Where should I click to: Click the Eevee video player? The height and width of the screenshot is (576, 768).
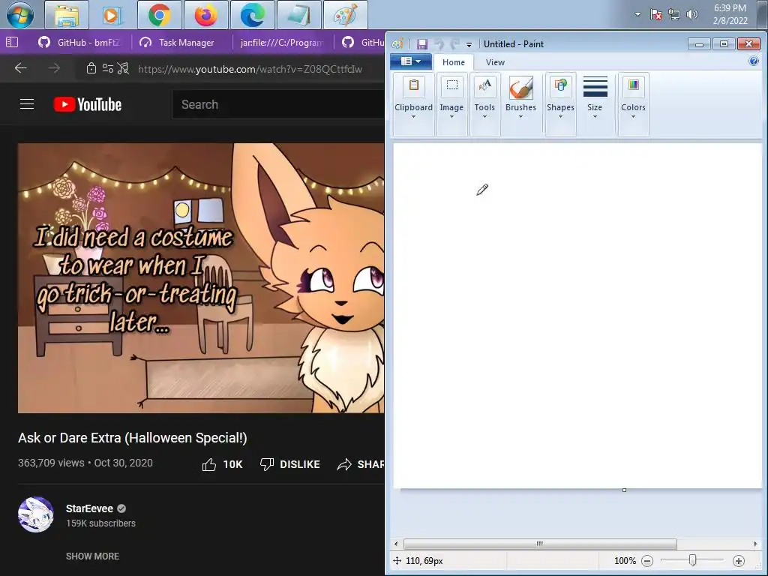tap(201, 278)
